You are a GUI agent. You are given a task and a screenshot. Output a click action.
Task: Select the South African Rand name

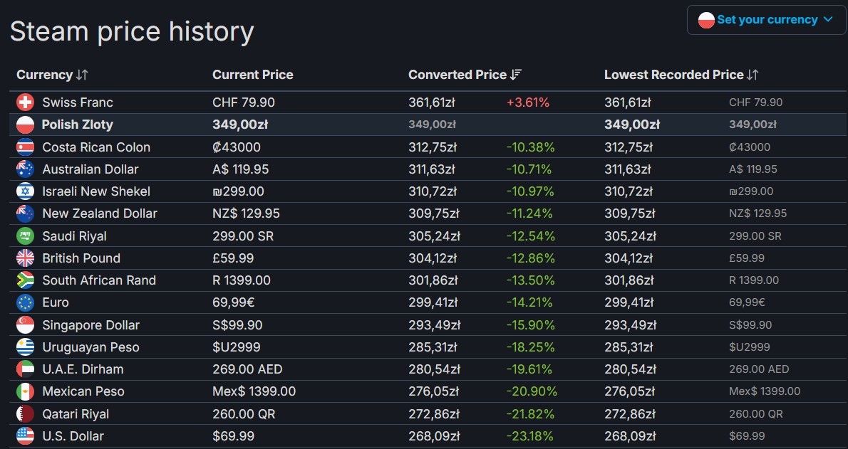99,280
